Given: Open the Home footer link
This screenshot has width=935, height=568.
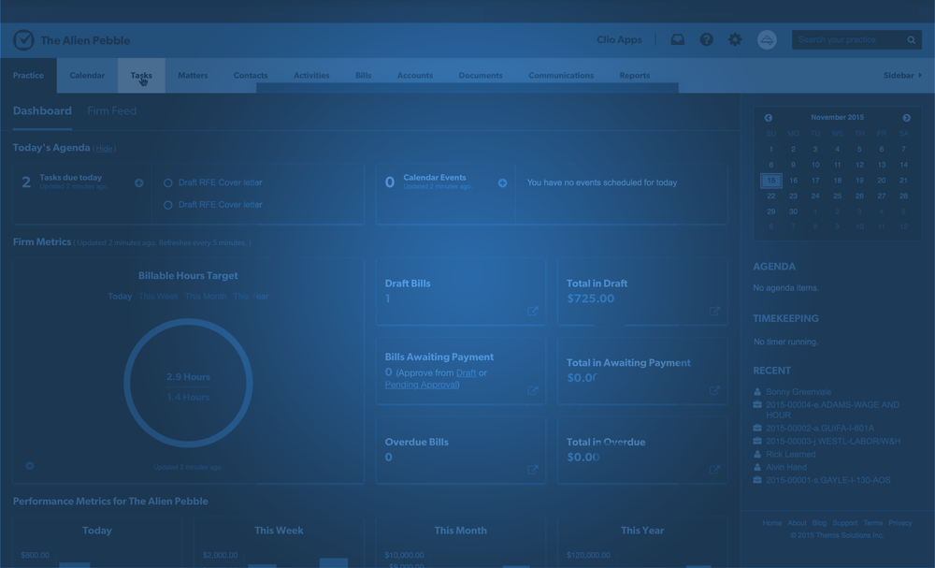Looking at the screenshot, I should coord(772,523).
